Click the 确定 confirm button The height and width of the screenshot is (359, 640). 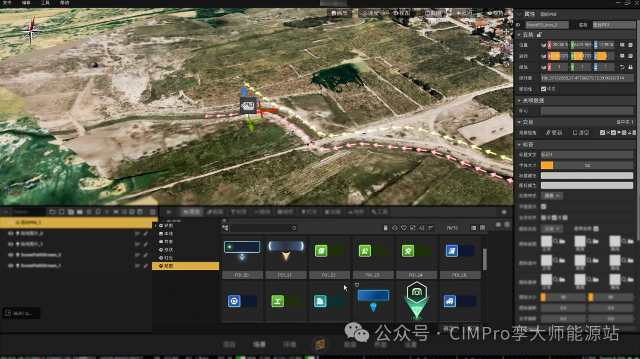point(449,328)
